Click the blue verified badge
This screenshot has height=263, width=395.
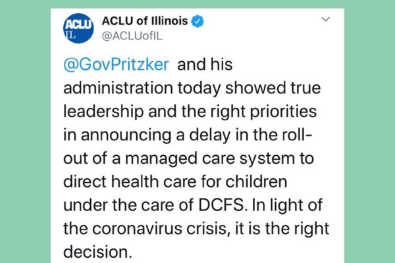click(197, 21)
